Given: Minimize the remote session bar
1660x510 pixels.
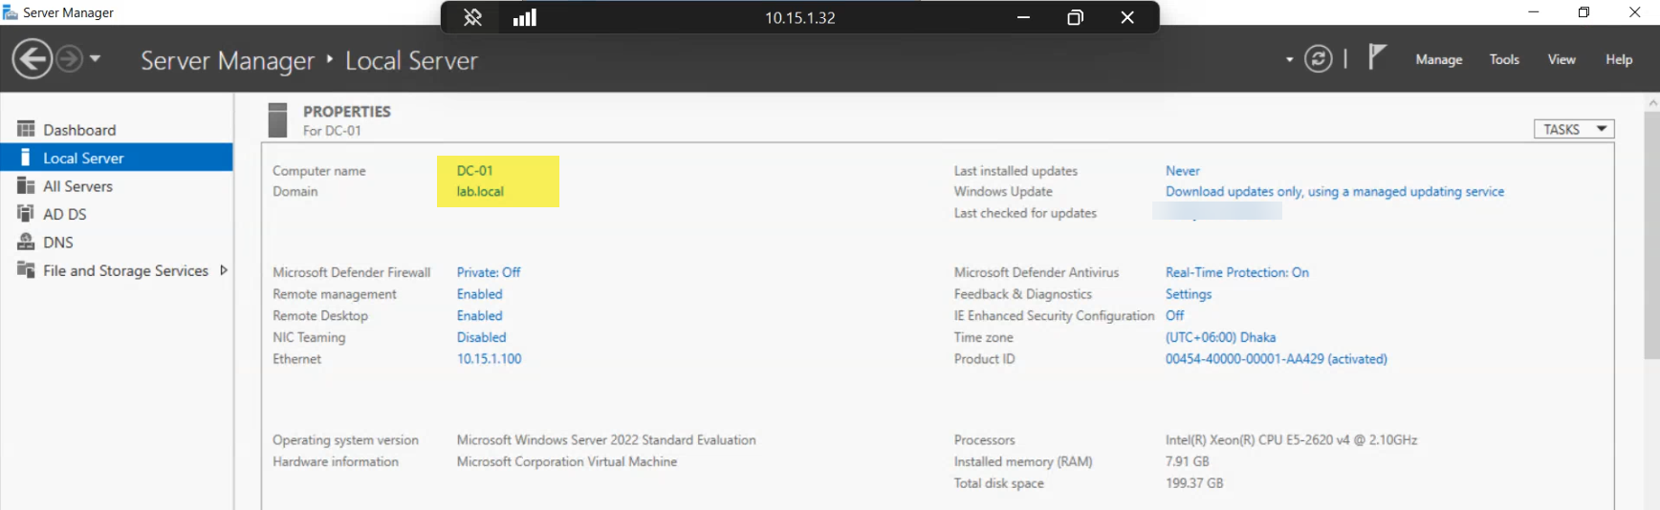Looking at the screenshot, I should pyautogui.click(x=1023, y=17).
